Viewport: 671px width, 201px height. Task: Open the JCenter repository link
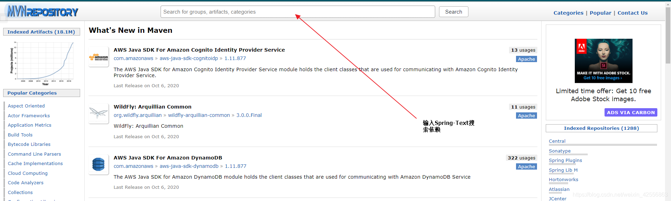[x=557, y=199]
